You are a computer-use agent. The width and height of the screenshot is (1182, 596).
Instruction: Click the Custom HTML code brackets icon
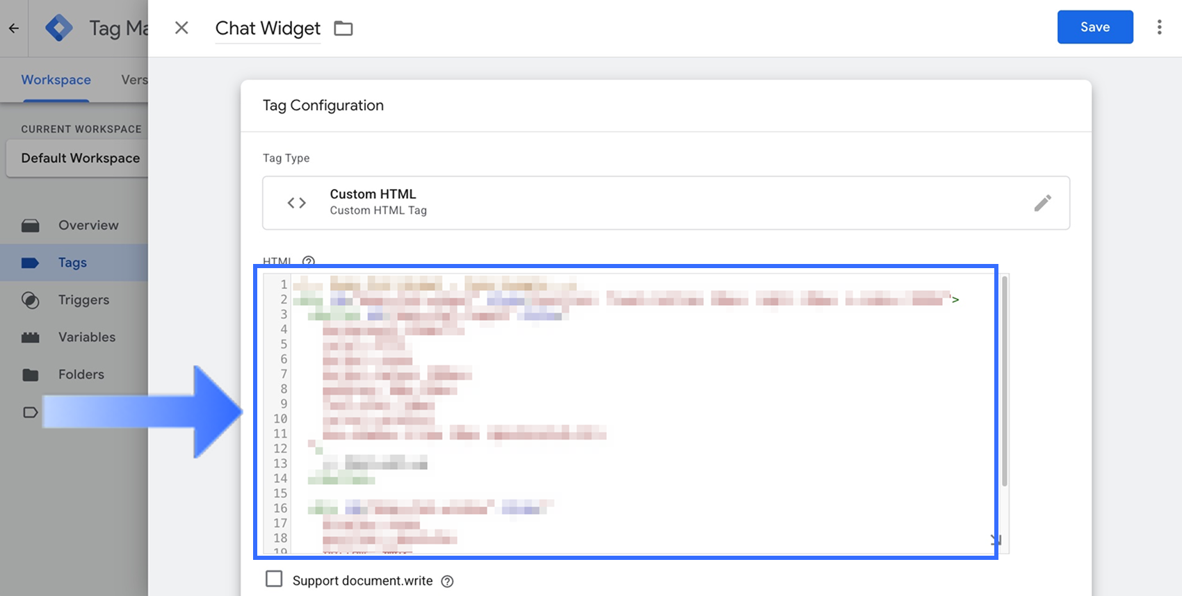pyautogui.click(x=297, y=203)
